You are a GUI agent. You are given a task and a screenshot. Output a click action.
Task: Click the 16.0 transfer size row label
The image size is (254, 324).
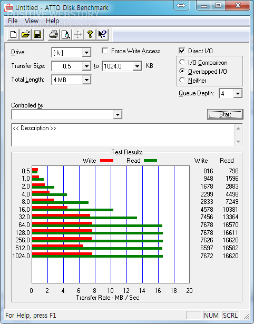[x=24, y=210]
